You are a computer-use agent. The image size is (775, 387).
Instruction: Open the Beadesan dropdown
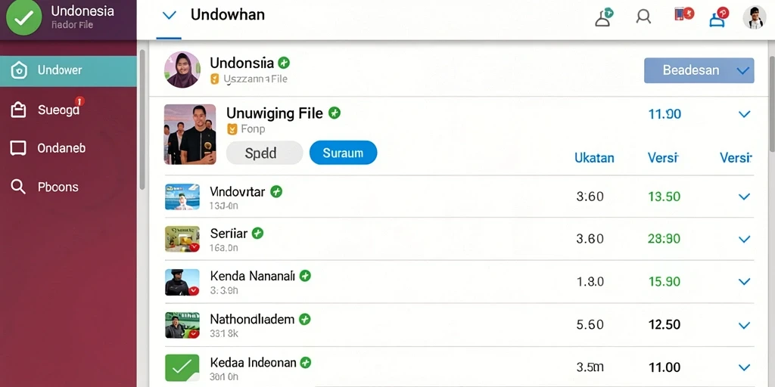[x=699, y=70]
